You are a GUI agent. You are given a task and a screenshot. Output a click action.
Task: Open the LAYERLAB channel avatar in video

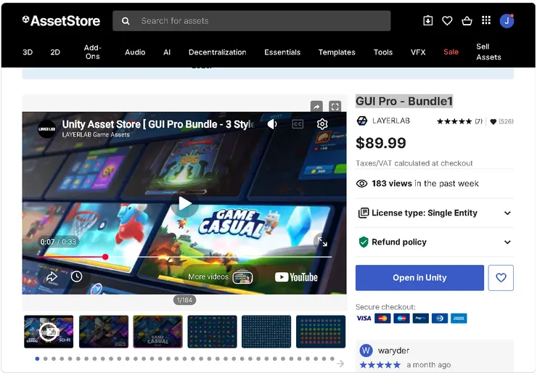coord(47,129)
